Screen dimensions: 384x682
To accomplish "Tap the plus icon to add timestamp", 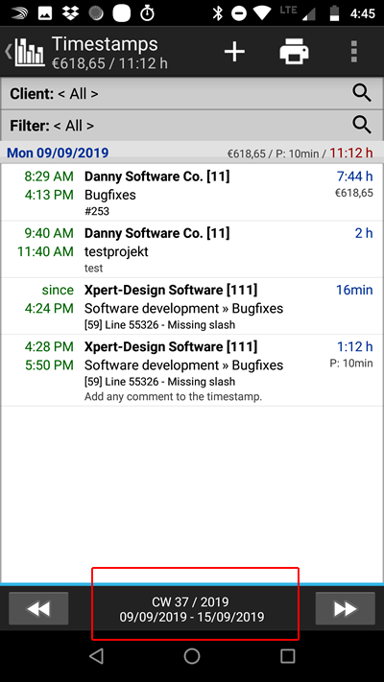I will pyautogui.click(x=234, y=52).
